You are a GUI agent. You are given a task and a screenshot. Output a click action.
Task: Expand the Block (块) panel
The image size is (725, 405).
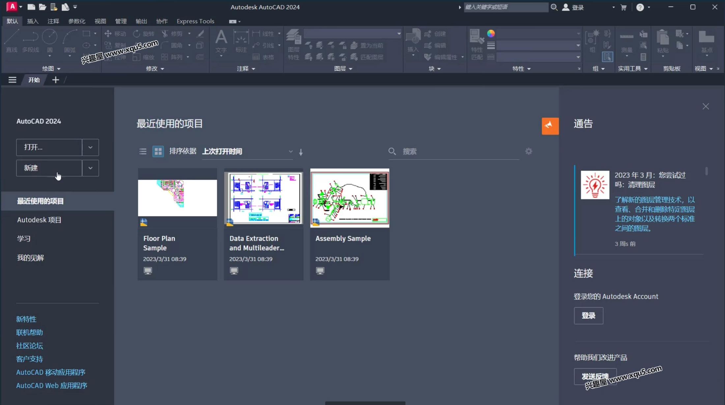click(x=434, y=68)
